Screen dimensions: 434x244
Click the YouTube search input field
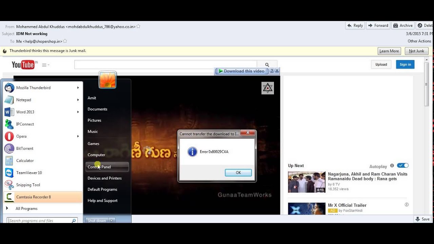165,65
